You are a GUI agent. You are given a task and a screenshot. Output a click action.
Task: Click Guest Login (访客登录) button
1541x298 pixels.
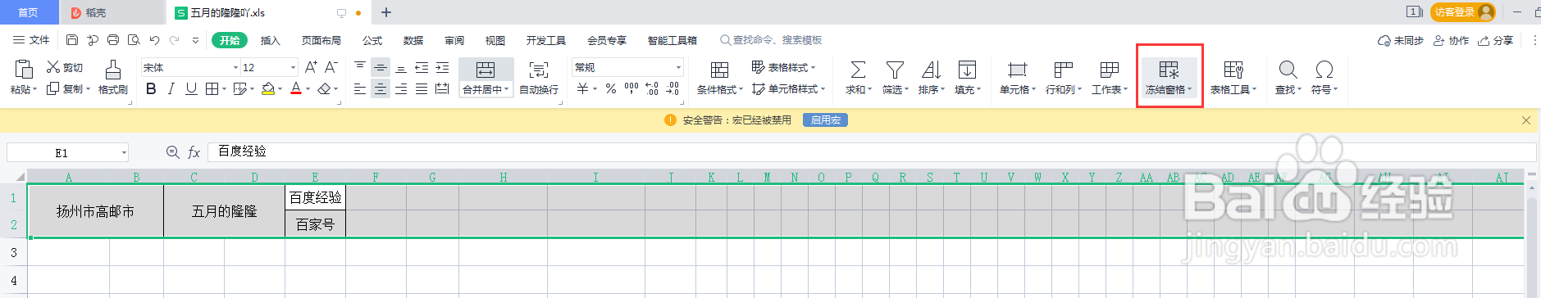(x=1463, y=11)
